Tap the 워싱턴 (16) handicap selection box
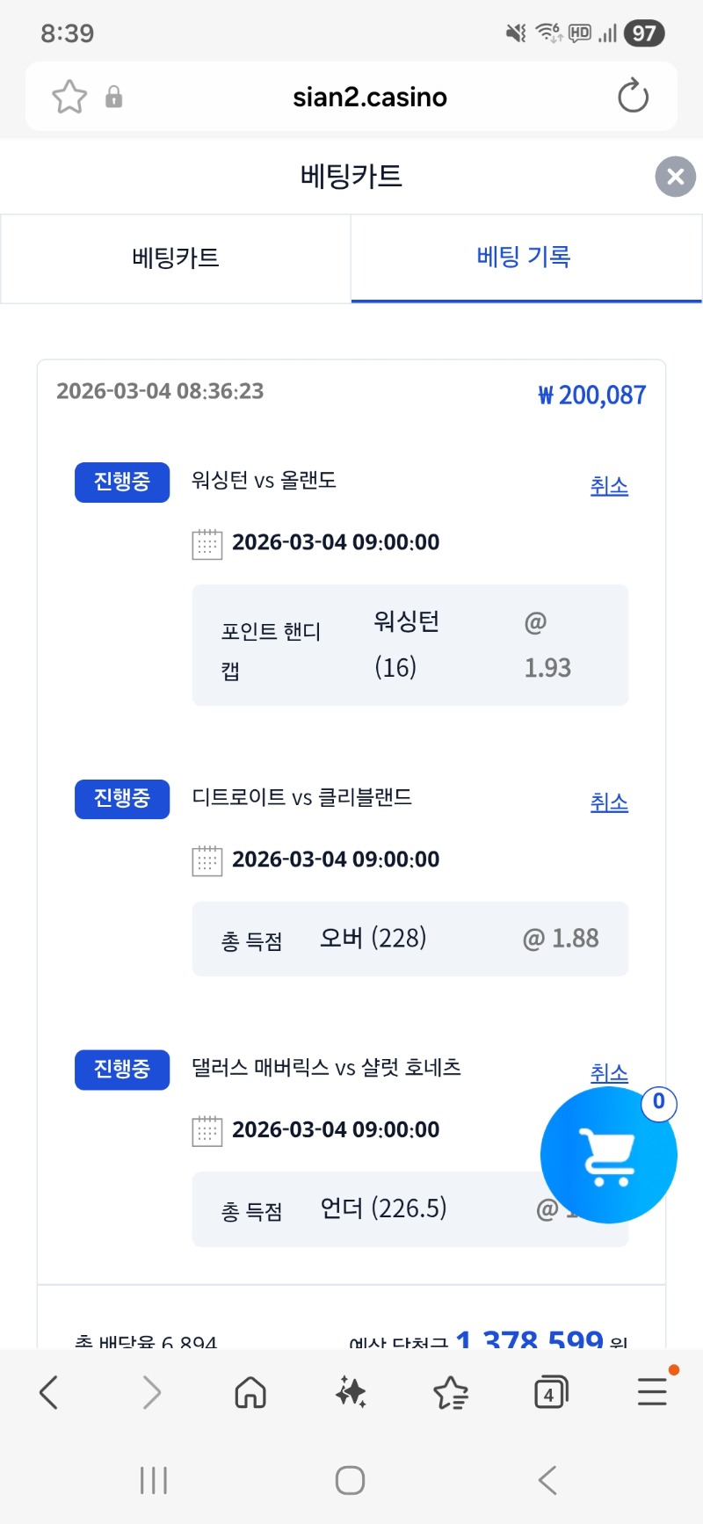 [409, 645]
